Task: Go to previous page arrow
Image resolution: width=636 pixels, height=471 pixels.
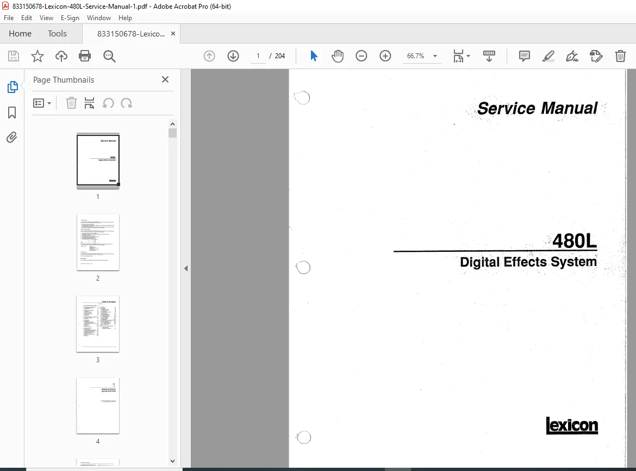Action: [209, 56]
